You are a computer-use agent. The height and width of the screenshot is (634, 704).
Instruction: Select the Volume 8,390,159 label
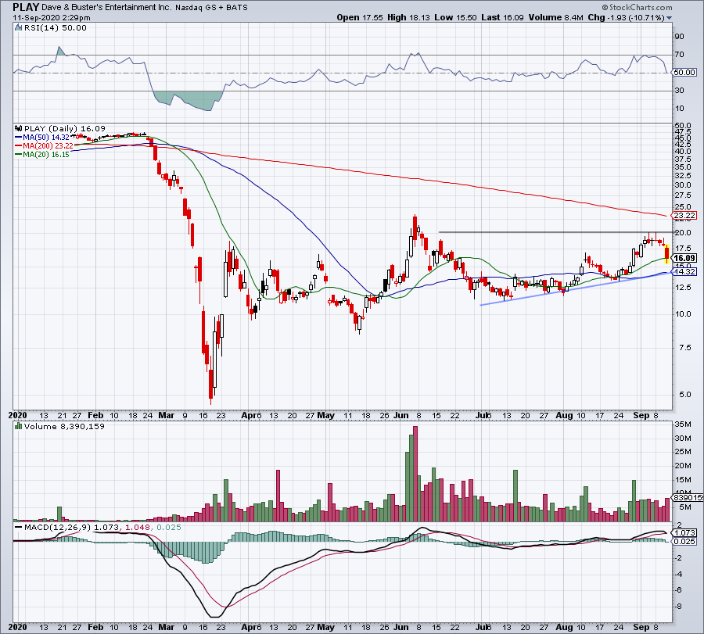(x=64, y=426)
